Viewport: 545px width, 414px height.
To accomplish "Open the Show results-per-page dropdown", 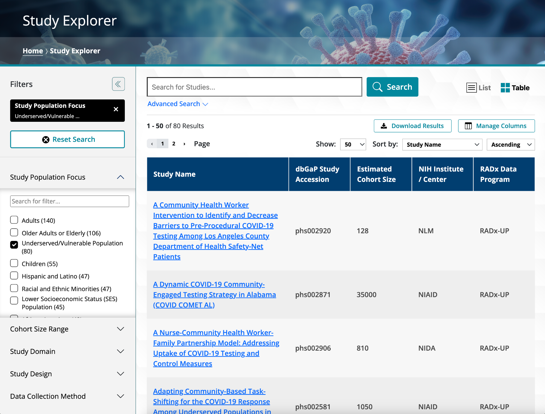I will (x=353, y=144).
